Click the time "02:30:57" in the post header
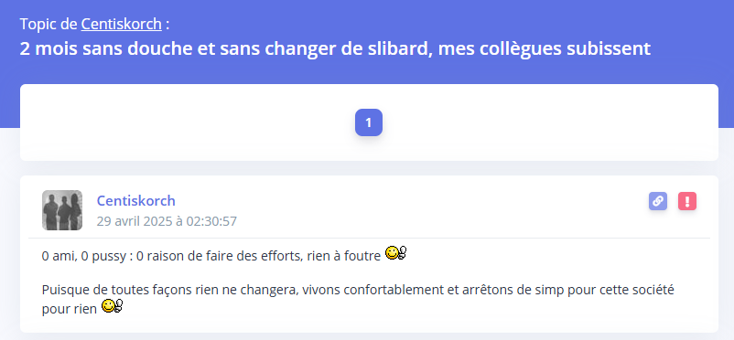Viewport: 734px width, 340px height. point(211,221)
